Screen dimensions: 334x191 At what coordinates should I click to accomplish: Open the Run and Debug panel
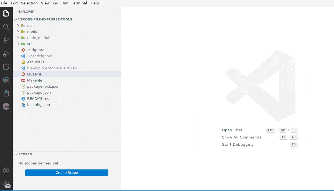pyautogui.click(x=6, y=53)
